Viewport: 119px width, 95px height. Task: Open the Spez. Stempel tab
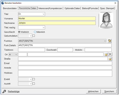click(x=107, y=8)
